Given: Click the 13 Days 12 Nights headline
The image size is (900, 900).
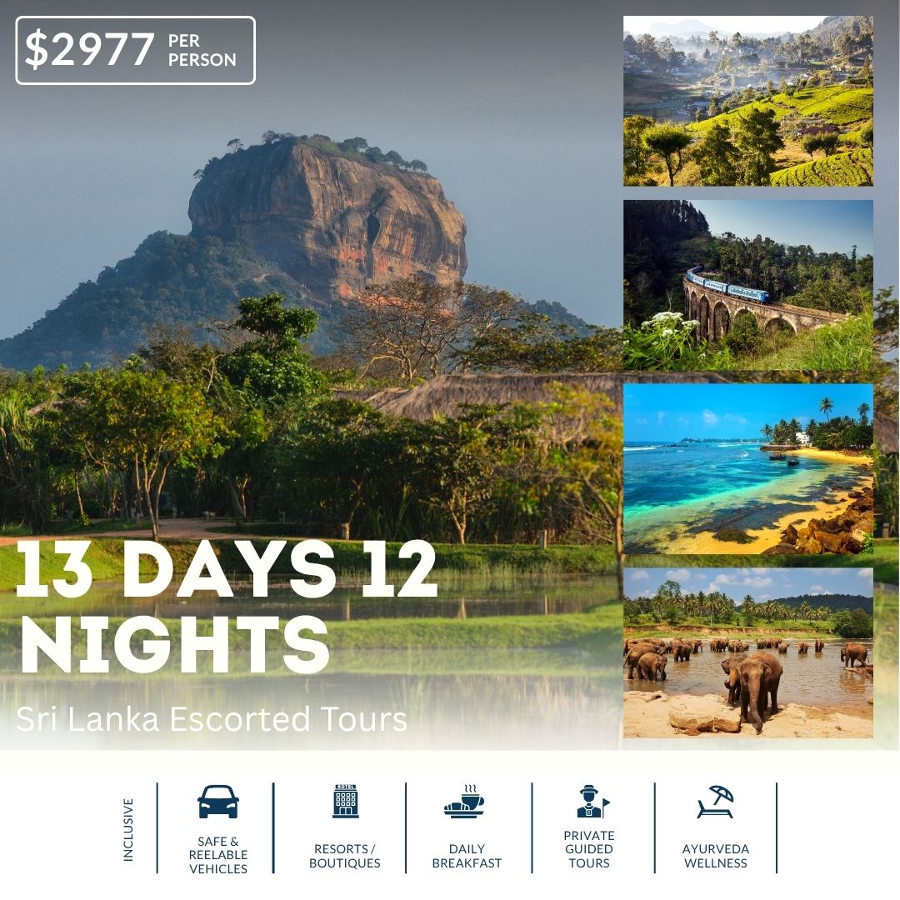Looking at the screenshot, I should point(227,607).
